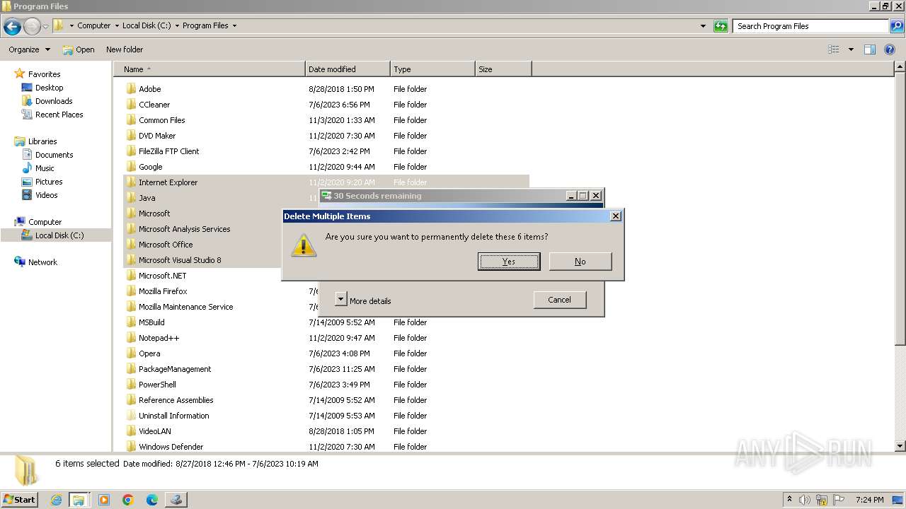Select Libraries in the navigation pane
The height and width of the screenshot is (509, 906).
[x=42, y=141]
